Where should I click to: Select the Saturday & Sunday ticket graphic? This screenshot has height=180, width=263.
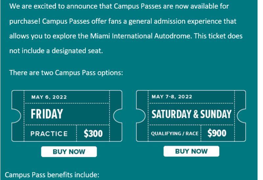(191, 116)
